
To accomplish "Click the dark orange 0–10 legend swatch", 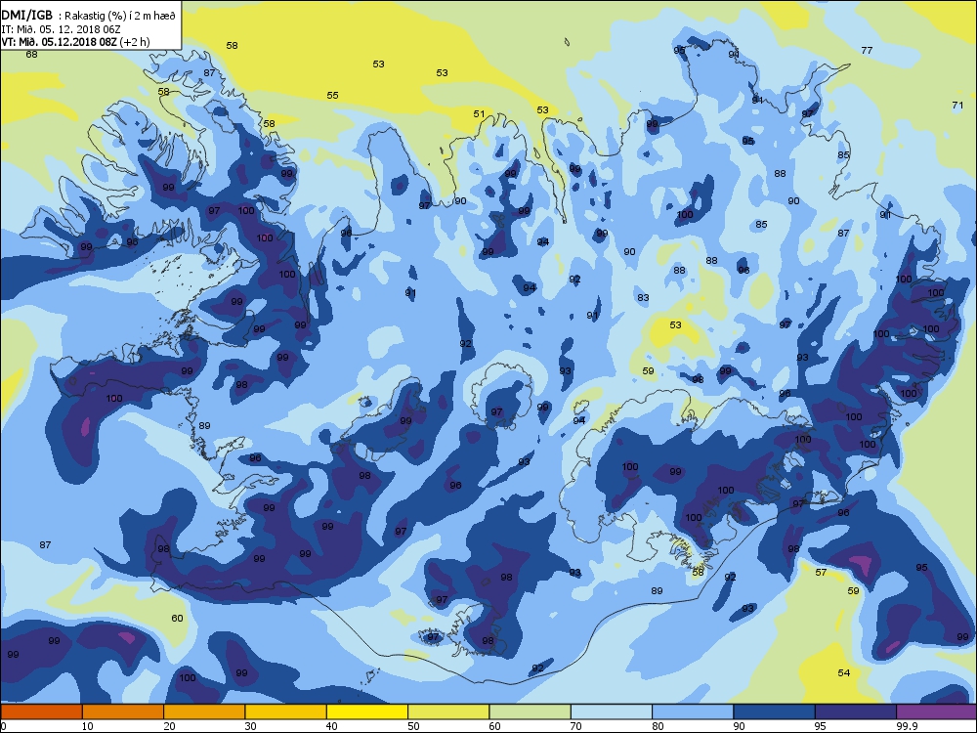I will click(40, 711).
